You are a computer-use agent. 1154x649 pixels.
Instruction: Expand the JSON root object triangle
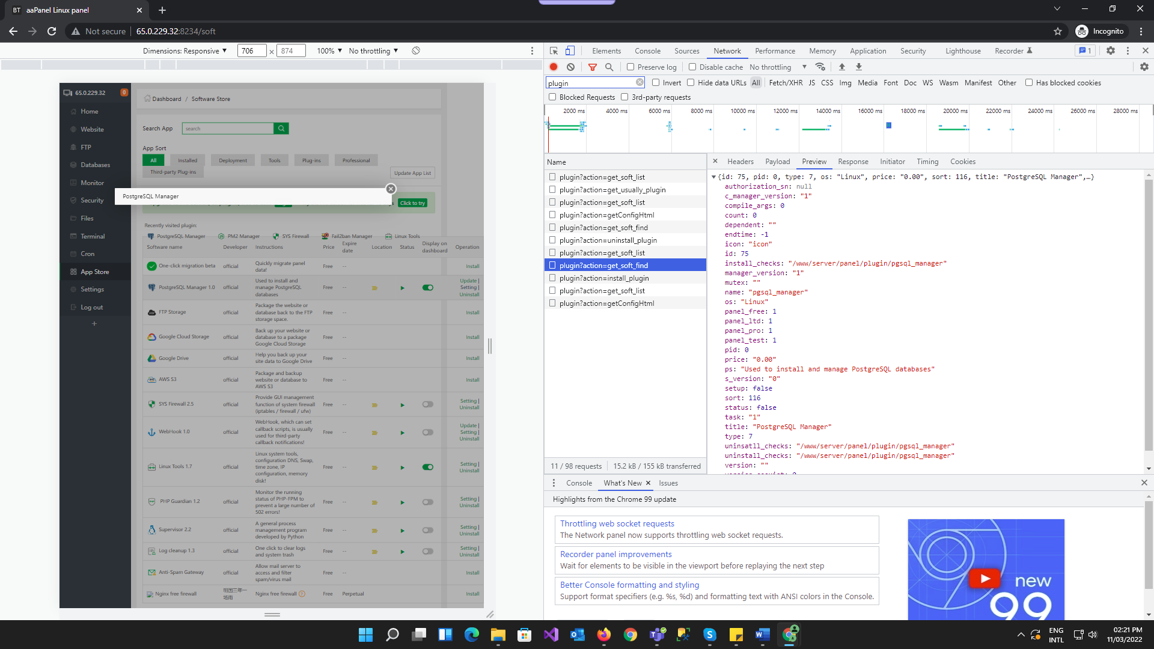click(x=713, y=177)
